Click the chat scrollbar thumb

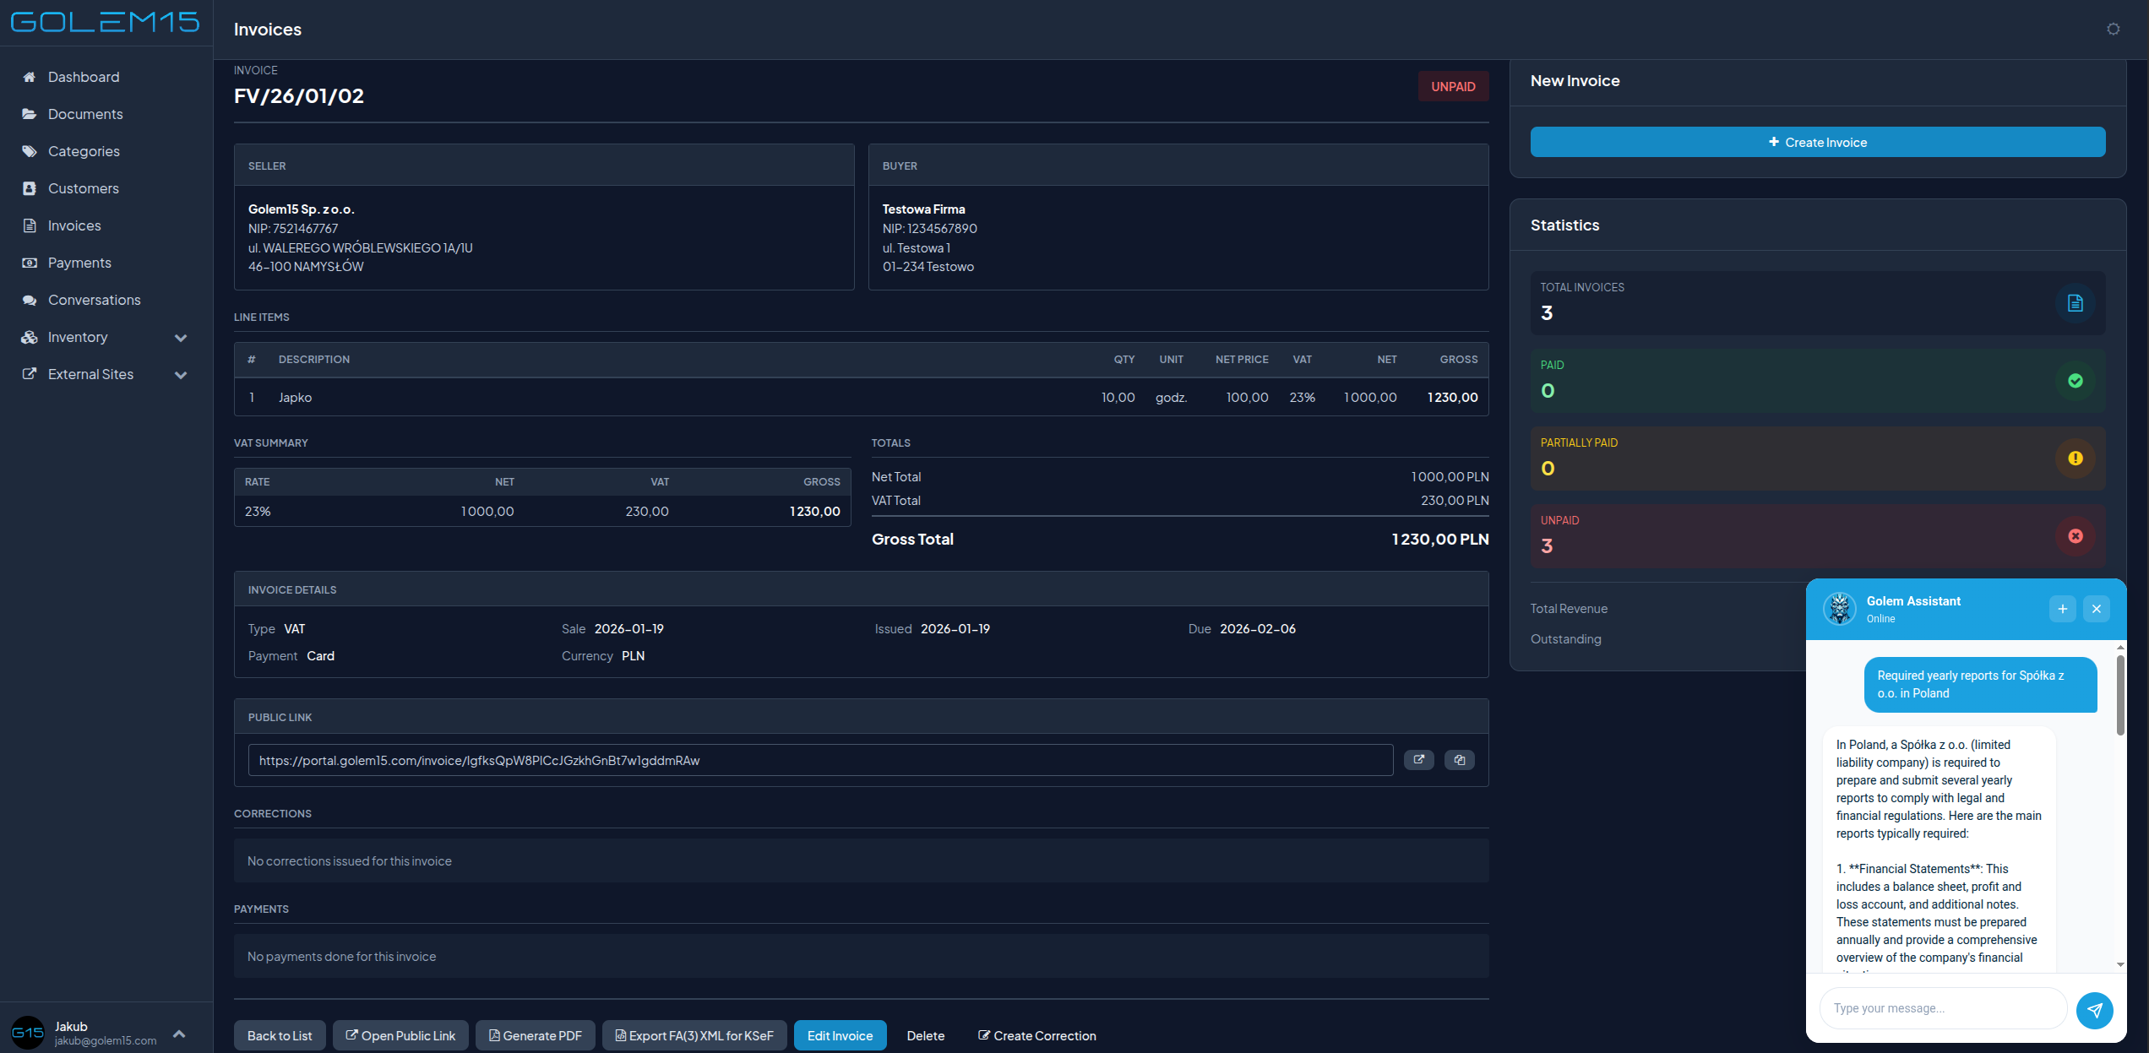(2120, 694)
